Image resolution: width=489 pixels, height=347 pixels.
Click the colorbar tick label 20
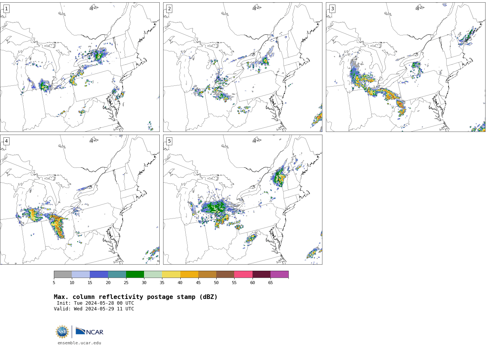(x=108, y=283)
